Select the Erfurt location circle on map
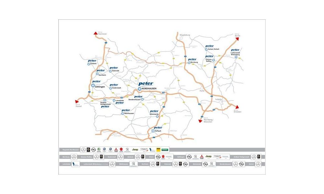 click(153, 131)
